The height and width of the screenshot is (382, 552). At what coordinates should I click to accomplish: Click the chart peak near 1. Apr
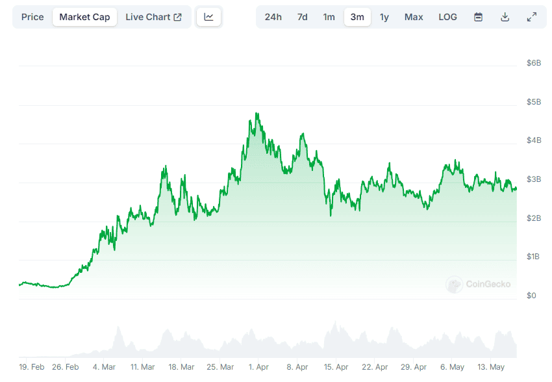coord(257,114)
